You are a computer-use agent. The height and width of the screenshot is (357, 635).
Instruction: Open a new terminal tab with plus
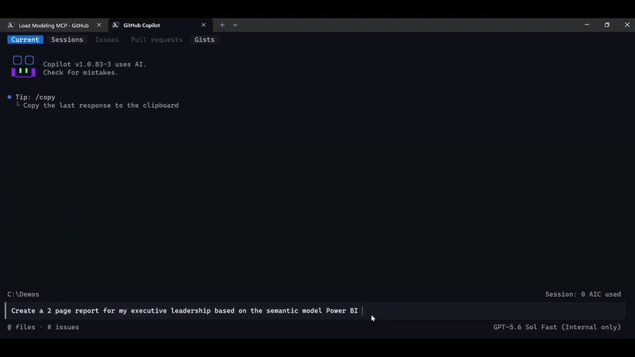click(222, 25)
